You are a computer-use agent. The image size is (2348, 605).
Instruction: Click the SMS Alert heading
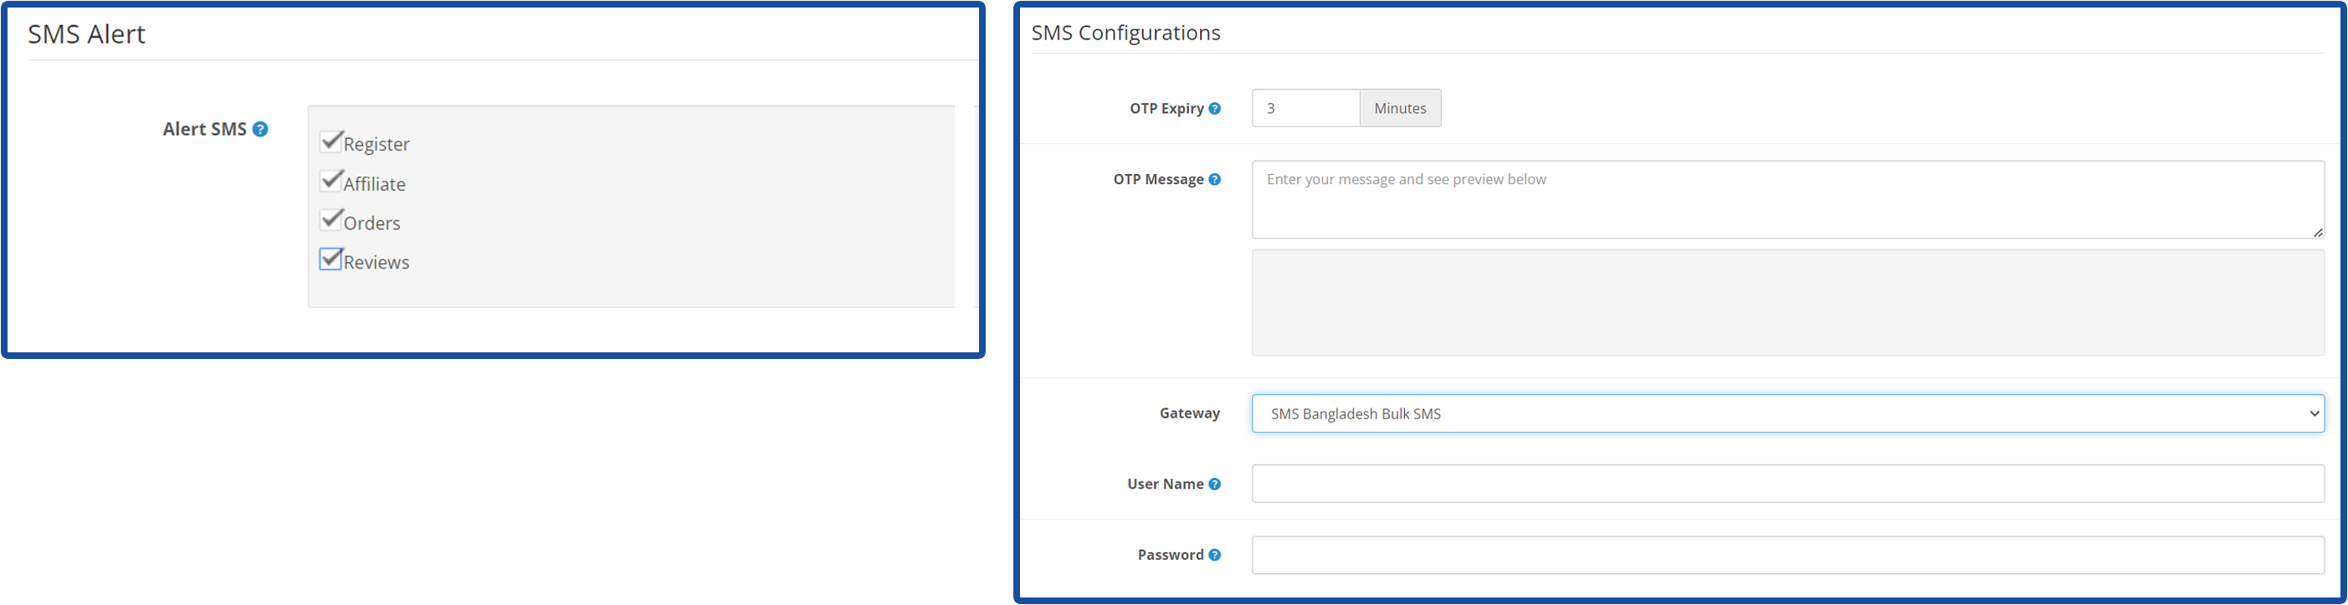point(86,33)
